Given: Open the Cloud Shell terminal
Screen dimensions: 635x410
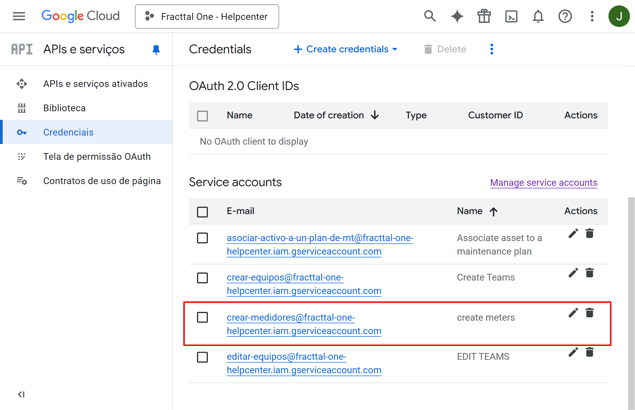Looking at the screenshot, I should [x=511, y=16].
